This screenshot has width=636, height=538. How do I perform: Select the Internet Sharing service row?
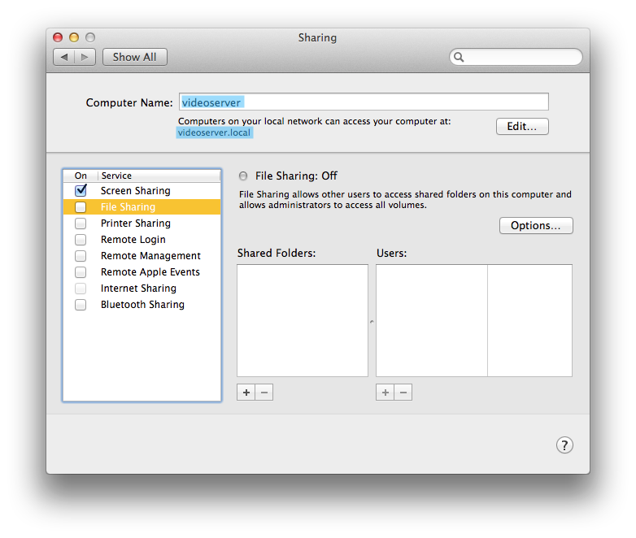(142, 289)
